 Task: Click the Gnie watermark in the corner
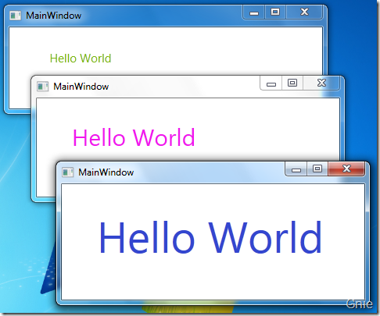click(x=360, y=304)
